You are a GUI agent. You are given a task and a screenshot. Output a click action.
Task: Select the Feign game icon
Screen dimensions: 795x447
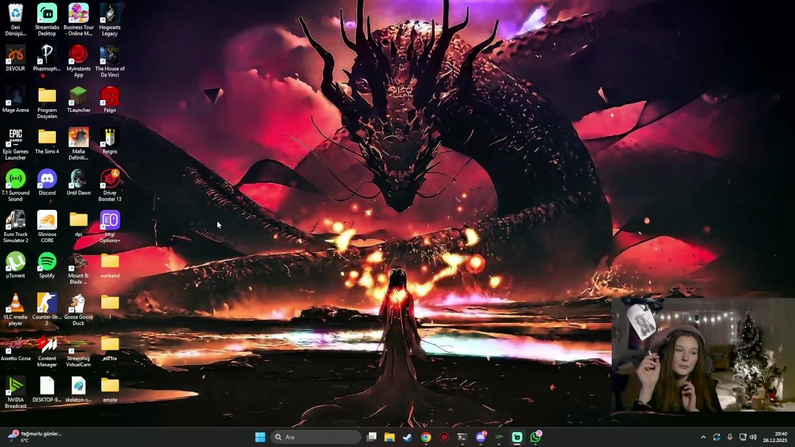[x=110, y=100]
